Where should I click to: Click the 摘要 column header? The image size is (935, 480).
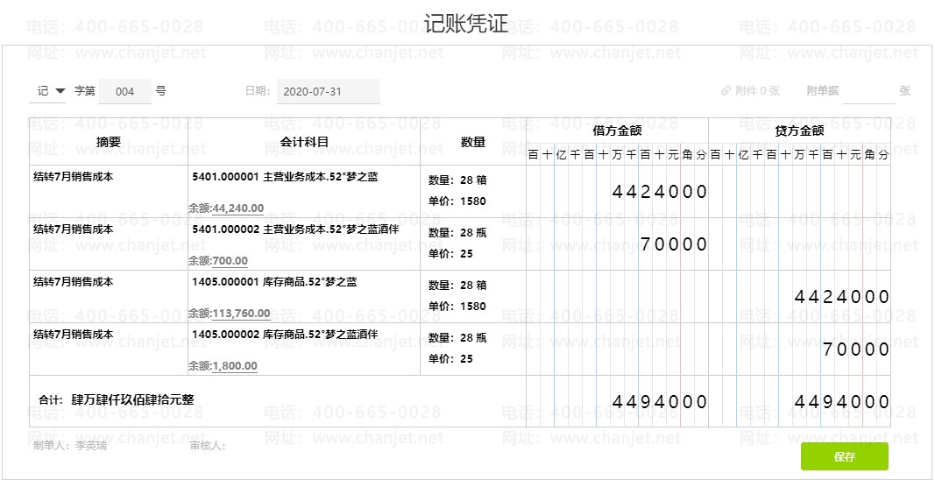click(x=109, y=142)
